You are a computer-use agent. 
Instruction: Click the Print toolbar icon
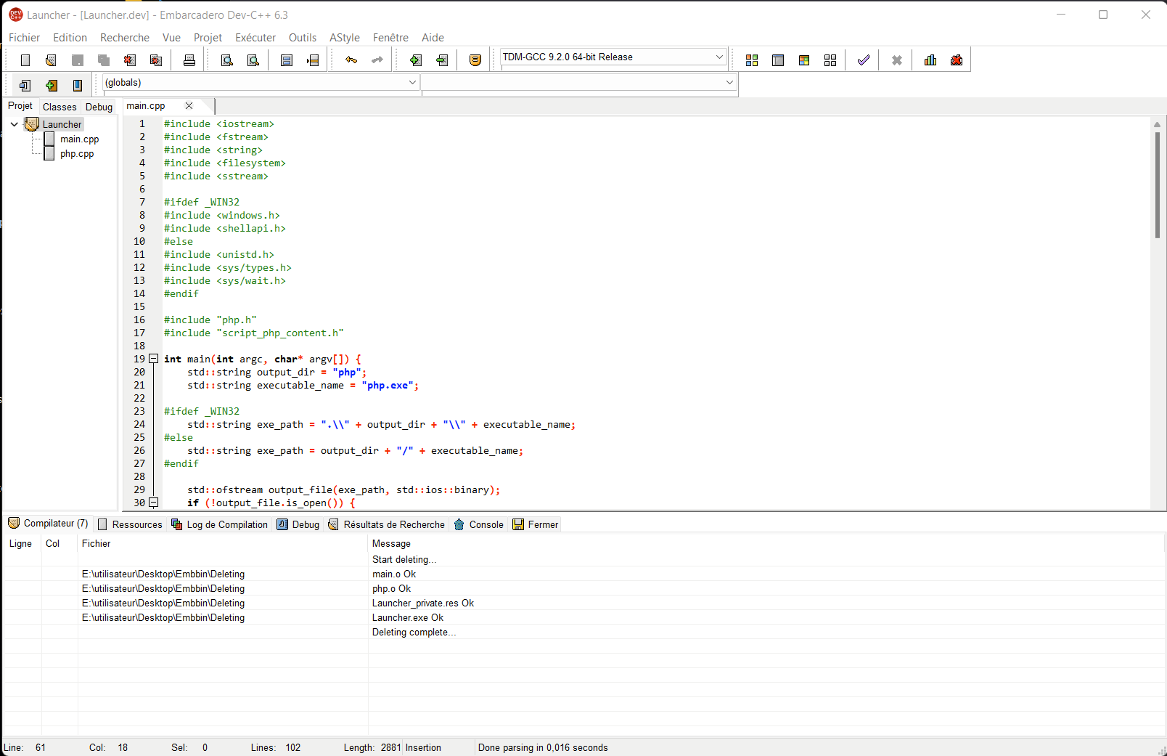tap(189, 60)
